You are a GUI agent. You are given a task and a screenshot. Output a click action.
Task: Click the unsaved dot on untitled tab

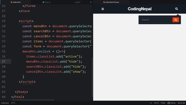tap(91, 2)
